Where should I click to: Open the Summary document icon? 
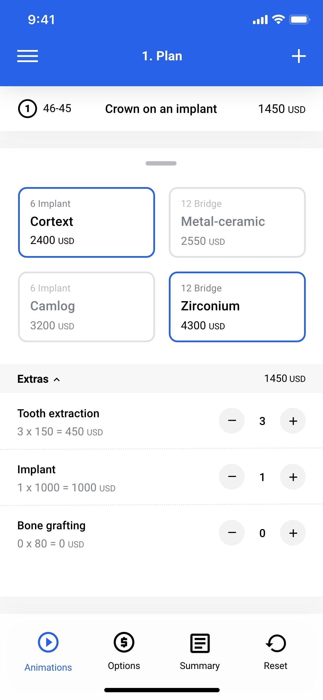point(200,643)
